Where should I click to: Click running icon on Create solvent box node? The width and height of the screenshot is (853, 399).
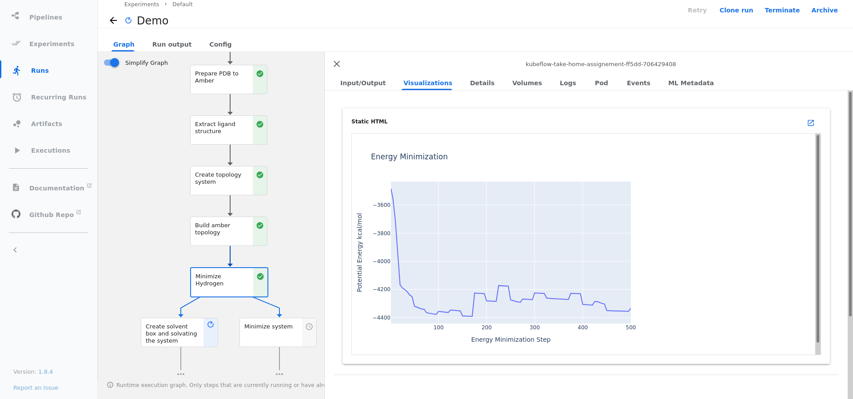(211, 324)
